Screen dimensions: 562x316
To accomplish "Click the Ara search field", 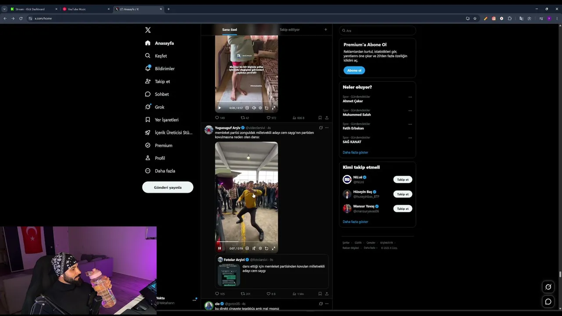I will tap(377, 31).
